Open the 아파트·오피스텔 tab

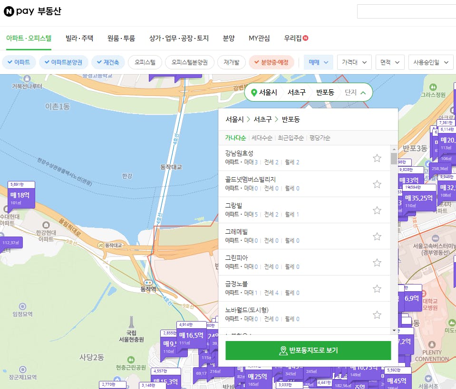(29, 38)
